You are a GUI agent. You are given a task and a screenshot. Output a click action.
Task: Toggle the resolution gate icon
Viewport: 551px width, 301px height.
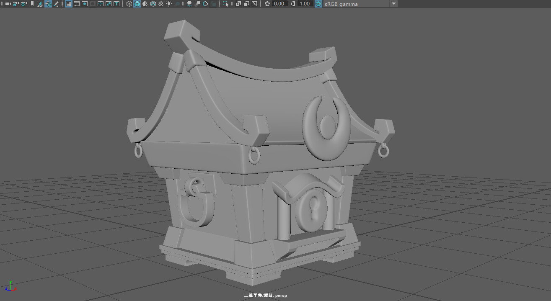coord(85,4)
